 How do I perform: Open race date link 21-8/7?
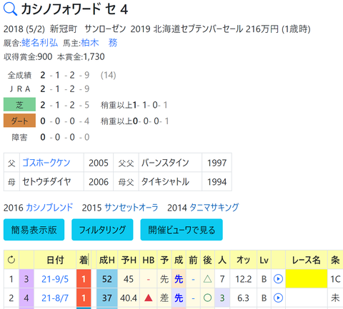coord(55,298)
